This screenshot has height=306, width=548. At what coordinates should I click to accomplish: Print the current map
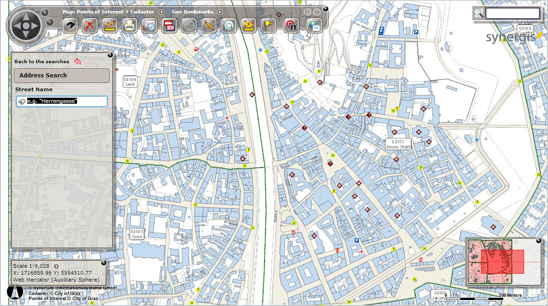[x=131, y=26]
